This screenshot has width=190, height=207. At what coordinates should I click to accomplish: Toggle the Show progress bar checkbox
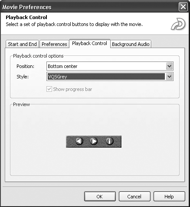click(49, 89)
